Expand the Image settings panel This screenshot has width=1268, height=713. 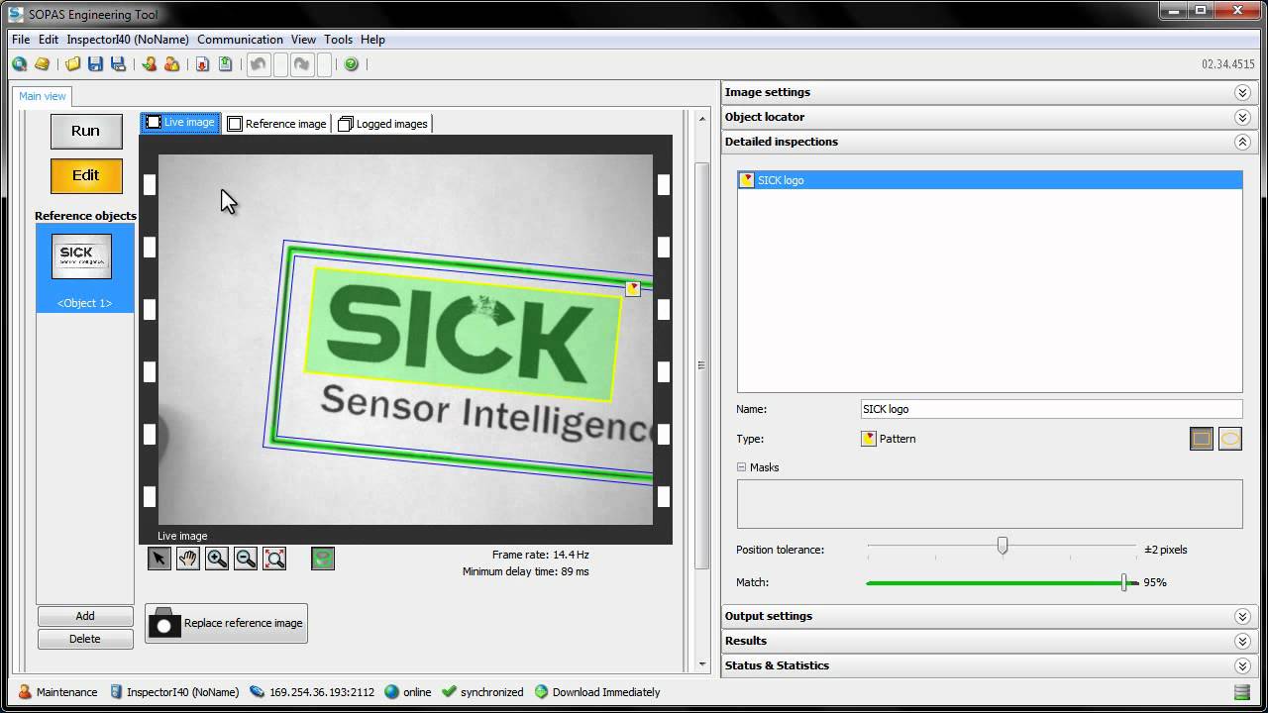click(1242, 92)
